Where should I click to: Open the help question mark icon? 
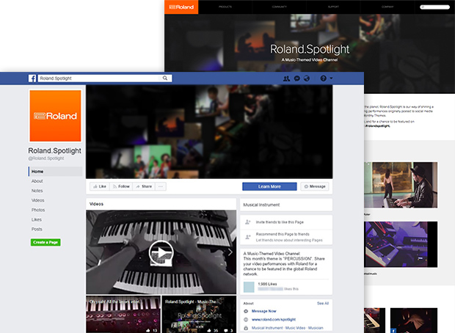323,78
